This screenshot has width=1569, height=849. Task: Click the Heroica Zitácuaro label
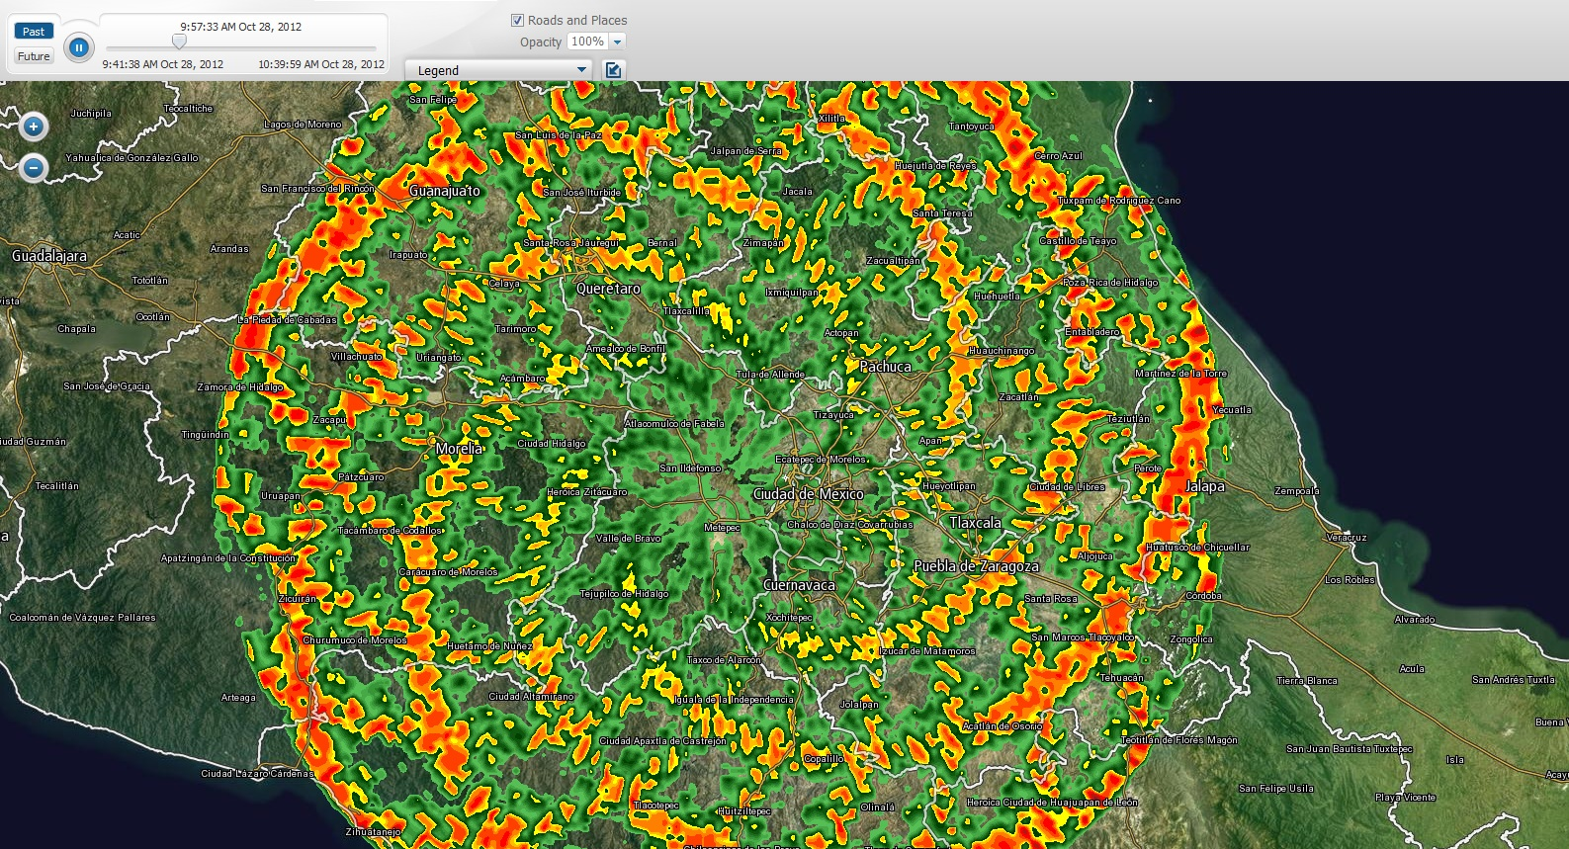click(x=587, y=492)
